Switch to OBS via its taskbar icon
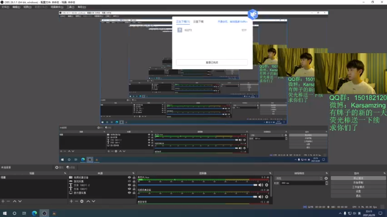Viewport: 387px width, 217px height. coord(44,213)
